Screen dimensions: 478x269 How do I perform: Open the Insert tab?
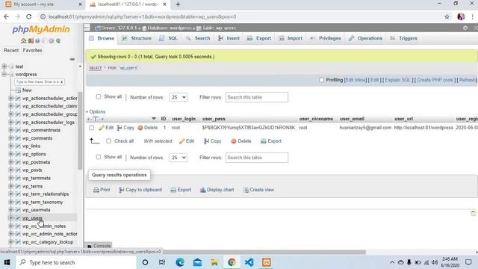coord(229,38)
